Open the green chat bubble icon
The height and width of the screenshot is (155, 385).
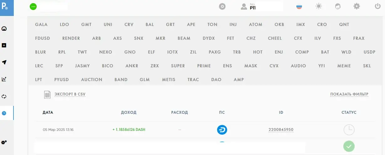click(33, 6)
